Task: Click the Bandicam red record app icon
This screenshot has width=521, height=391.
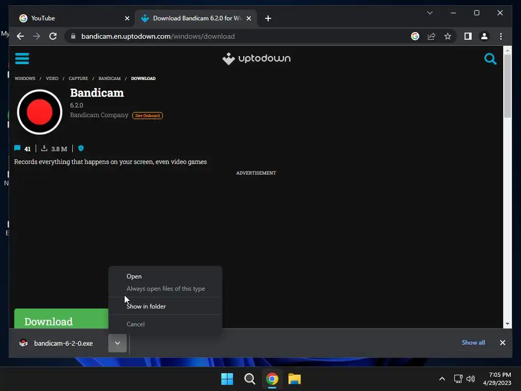Action: click(x=40, y=112)
